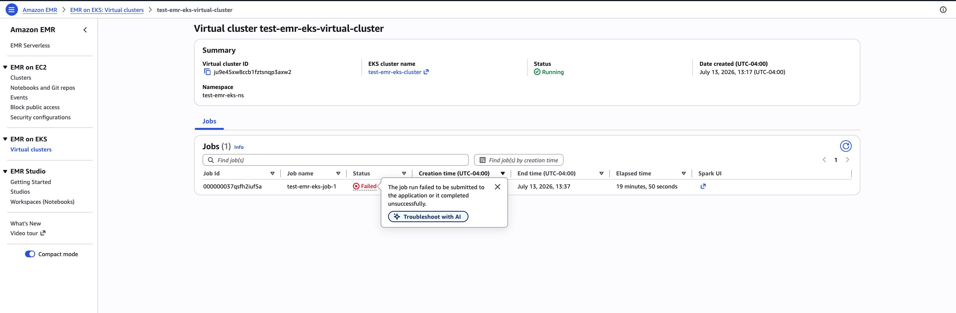Open Block public access

pyautogui.click(x=35, y=107)
